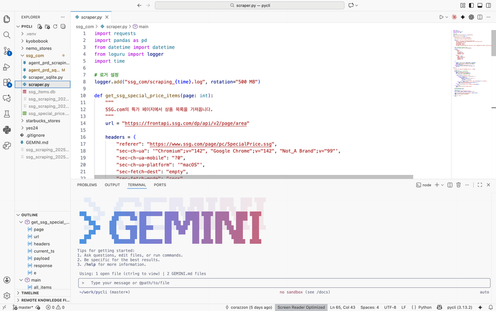Viewport: 496px width, 311px height.
Task: Open the Run and Debug view
Action: pos(7,67)
